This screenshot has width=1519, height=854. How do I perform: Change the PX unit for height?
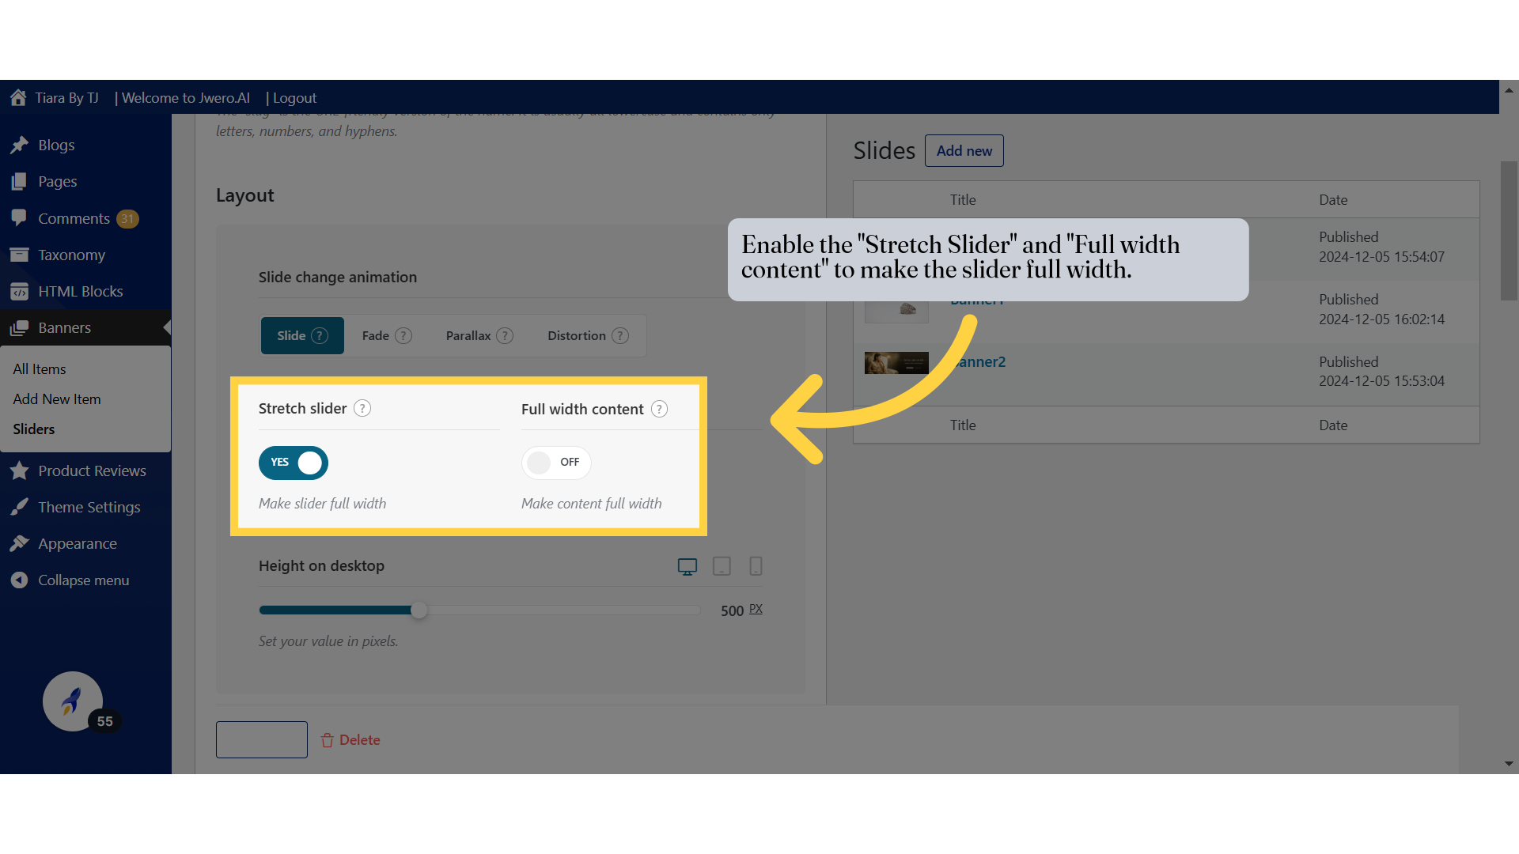756,609
